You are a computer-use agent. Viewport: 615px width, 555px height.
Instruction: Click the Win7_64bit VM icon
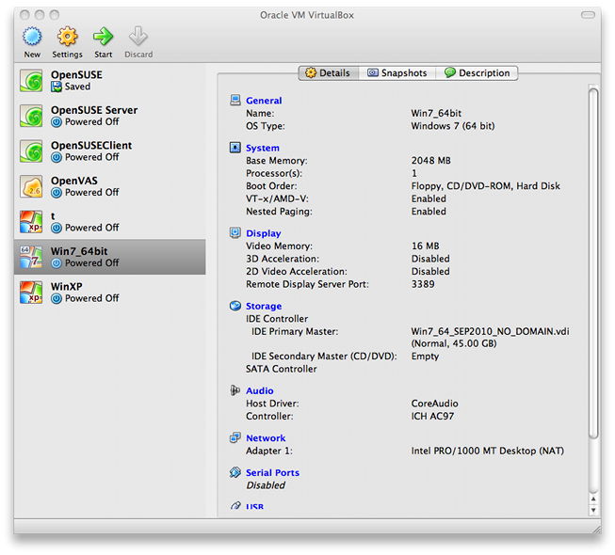31,257
